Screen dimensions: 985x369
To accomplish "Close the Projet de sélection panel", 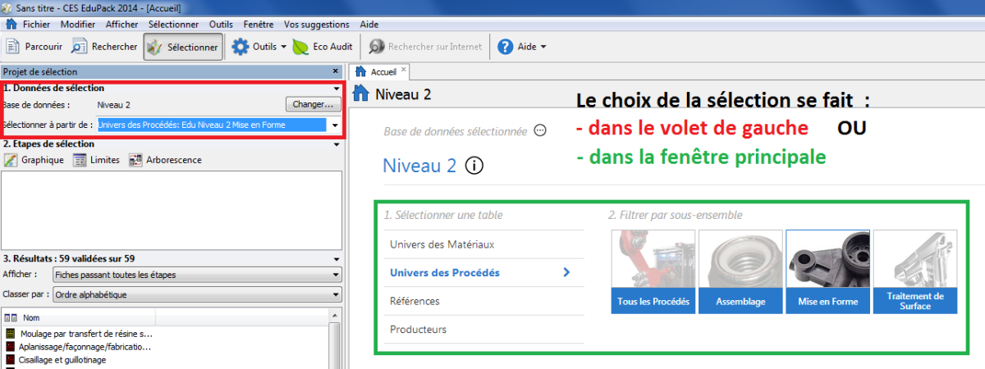I will click(335, 71).
